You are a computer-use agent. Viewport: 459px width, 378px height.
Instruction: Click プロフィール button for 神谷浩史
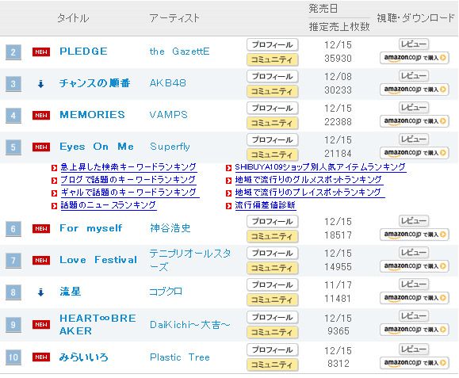(x=272, y=221)
